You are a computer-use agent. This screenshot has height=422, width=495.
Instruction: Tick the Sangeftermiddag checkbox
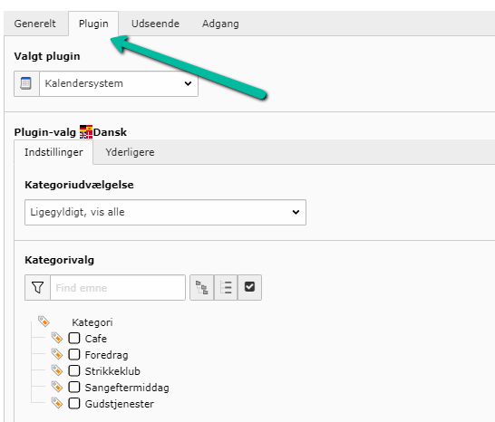(x=74, y=387)
